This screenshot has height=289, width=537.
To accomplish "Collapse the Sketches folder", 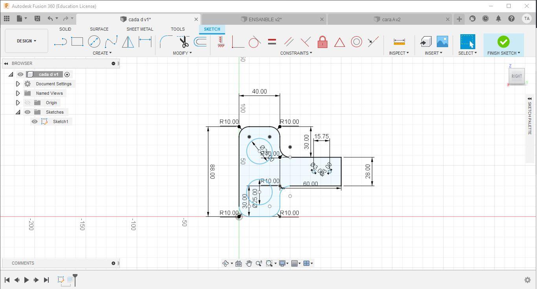I will (18, 112).
